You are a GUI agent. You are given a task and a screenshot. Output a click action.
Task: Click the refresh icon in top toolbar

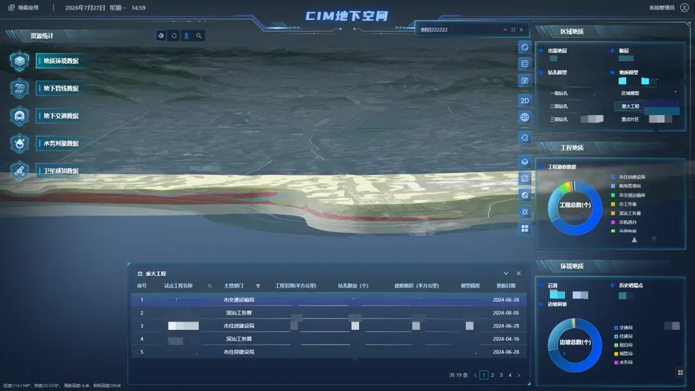coord(174,35)
